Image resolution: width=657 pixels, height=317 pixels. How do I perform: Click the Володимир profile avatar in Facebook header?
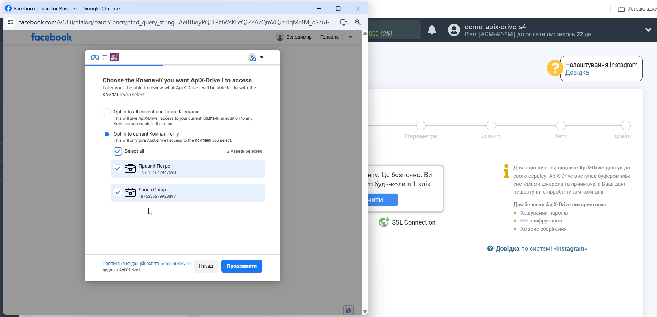[x=280, y=37]
